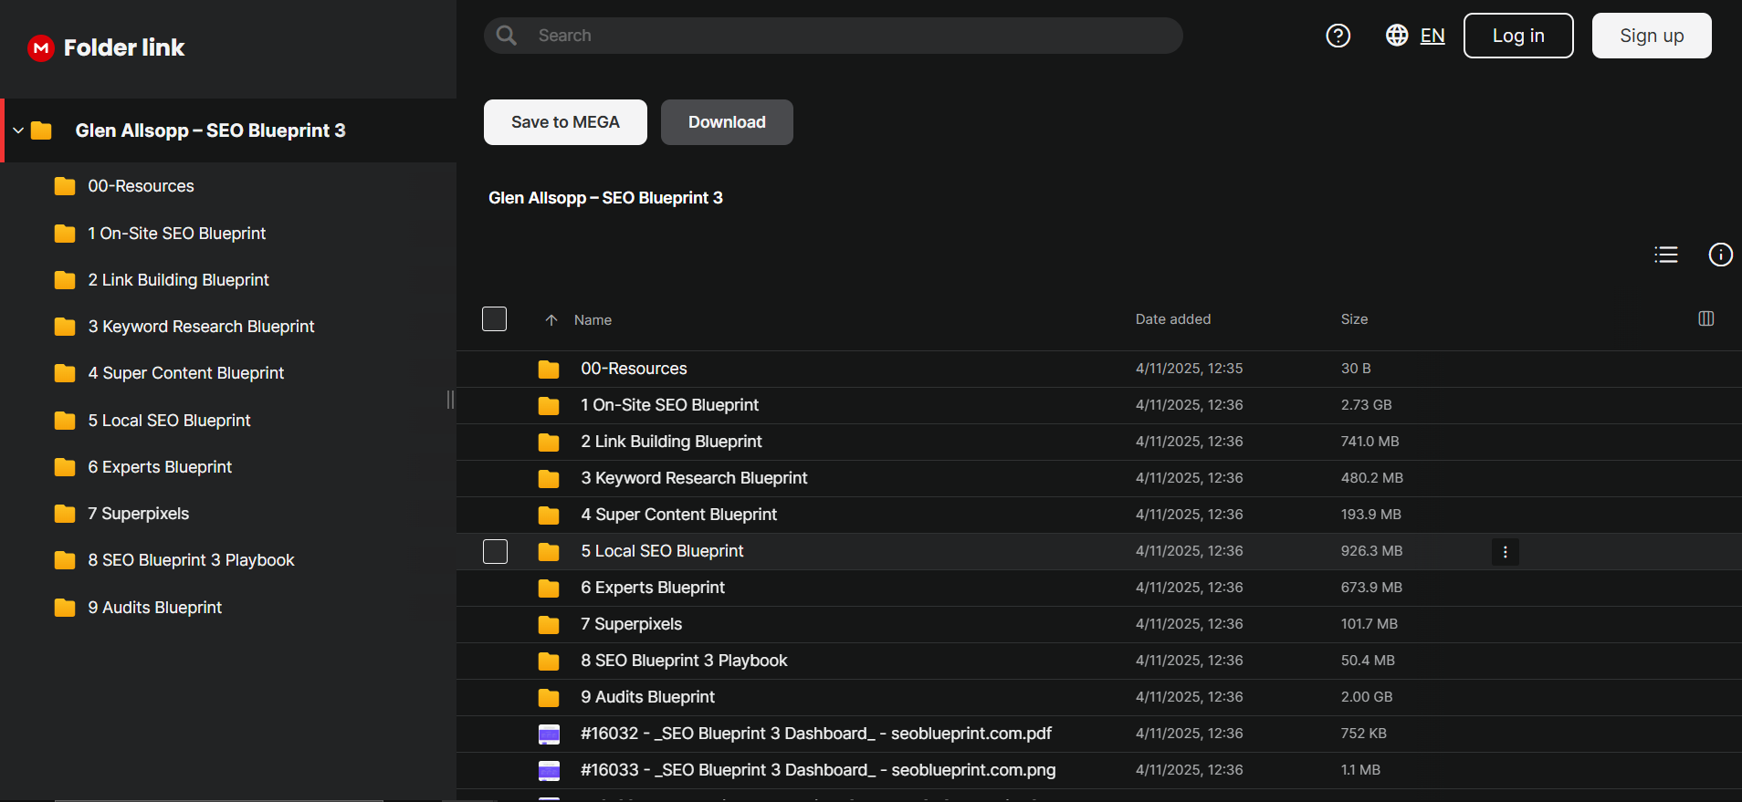This screenshot has width=1742, height=802.
Task: Click the MEGA logo icon
Action: 41,47
